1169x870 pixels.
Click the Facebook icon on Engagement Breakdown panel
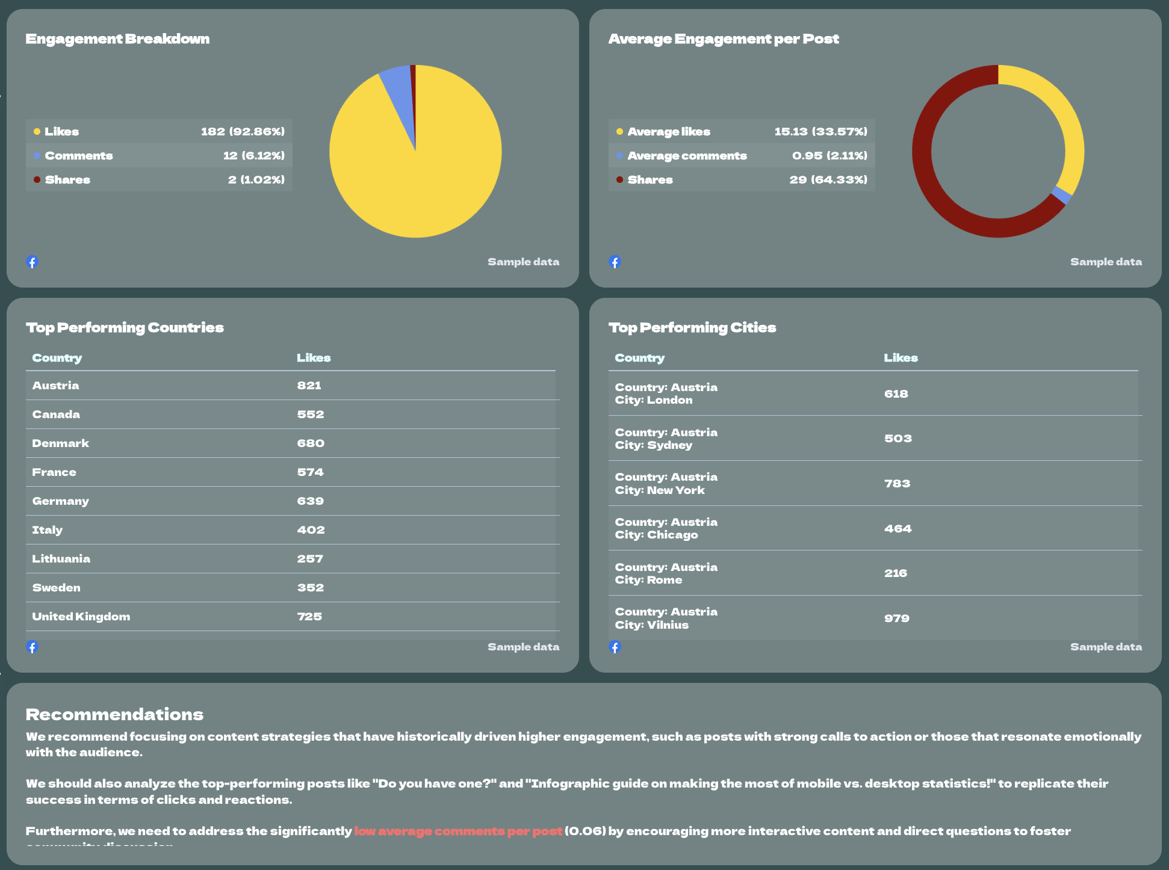[33, 262]
